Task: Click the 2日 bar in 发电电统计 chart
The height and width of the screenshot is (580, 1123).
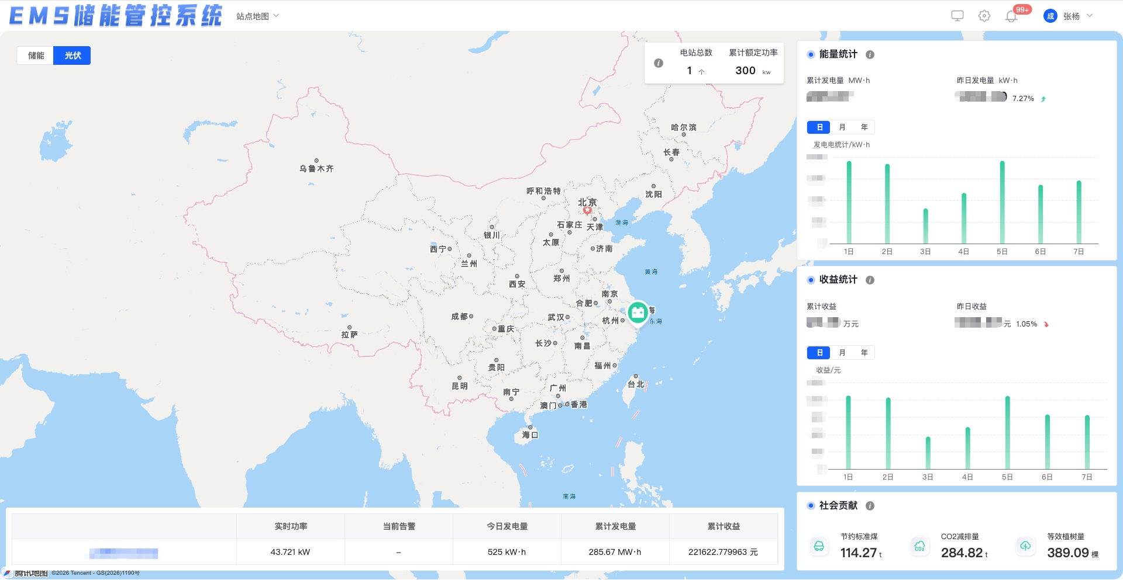Action: 887,204
